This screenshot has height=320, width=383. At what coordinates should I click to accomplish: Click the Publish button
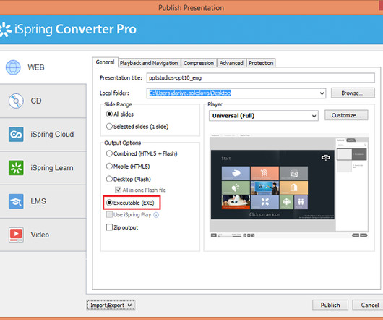tap(330, 305)
